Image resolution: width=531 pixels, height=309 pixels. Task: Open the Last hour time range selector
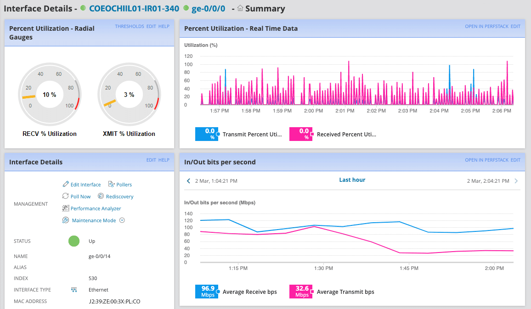pos(352,180)
